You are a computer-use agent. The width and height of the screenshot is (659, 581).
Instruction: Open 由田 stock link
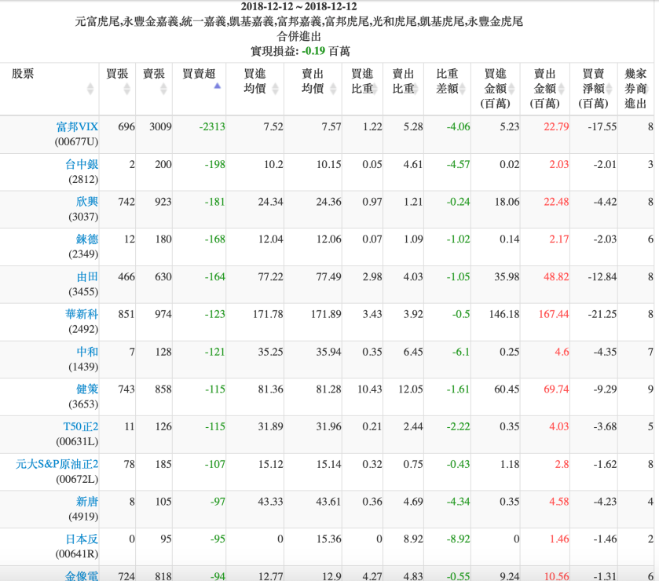[x=87, y=276]
